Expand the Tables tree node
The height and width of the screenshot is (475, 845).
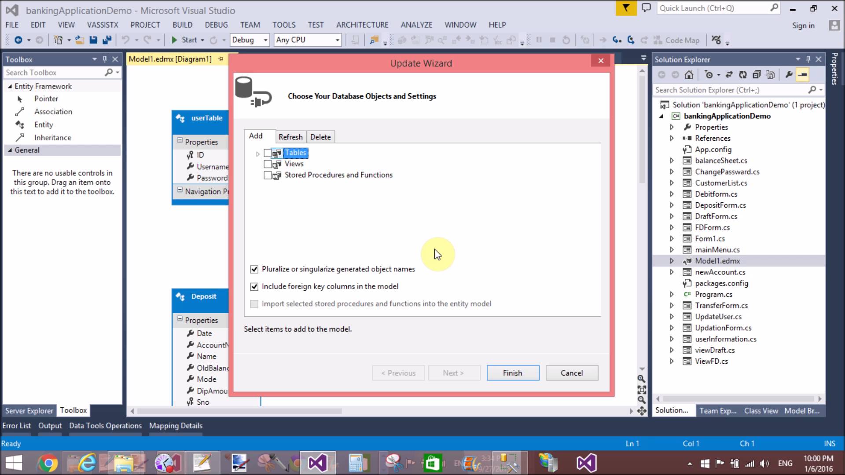tap(257, 153)
